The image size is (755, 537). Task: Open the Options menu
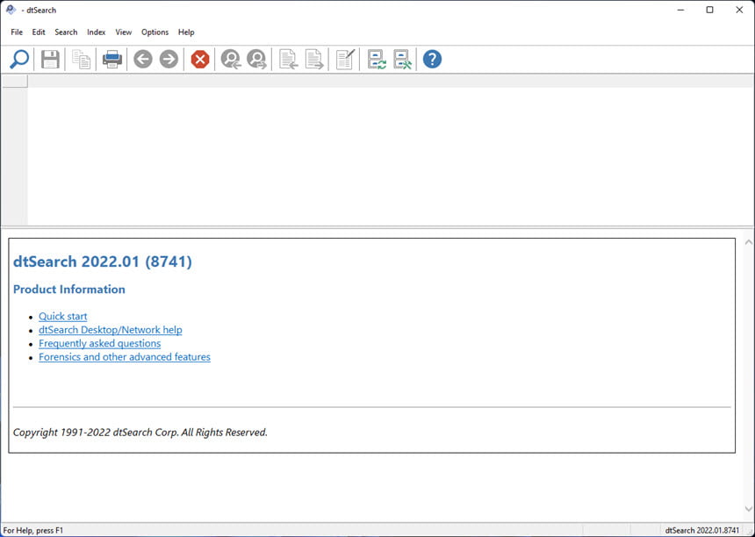click(155, 32)
